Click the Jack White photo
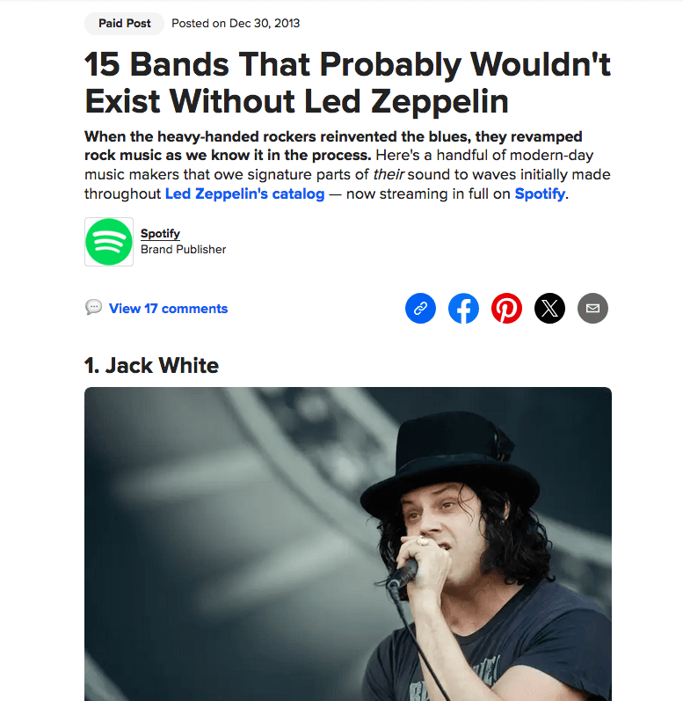 tap(348, 544)
